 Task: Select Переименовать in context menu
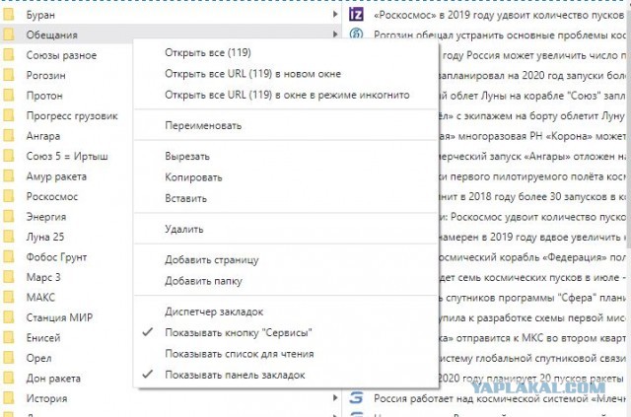click(x=203, y=125)
